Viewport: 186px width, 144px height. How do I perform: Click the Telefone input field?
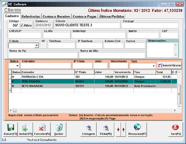pyautogui.click(x=61, y=45)
